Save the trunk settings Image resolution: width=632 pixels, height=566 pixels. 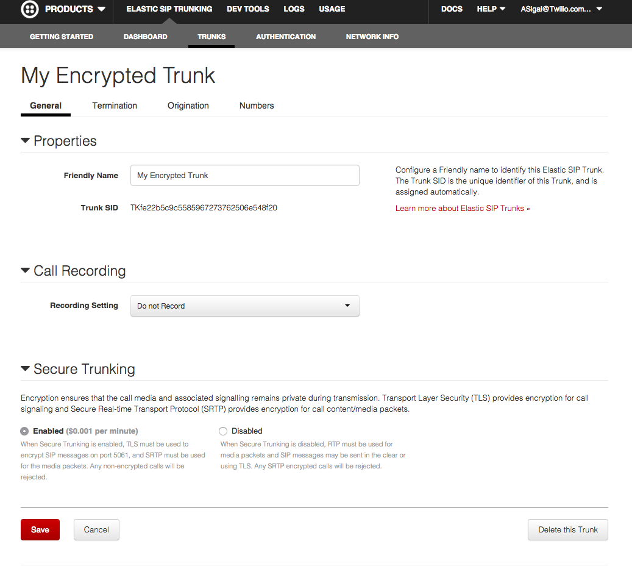pos(40,529)
